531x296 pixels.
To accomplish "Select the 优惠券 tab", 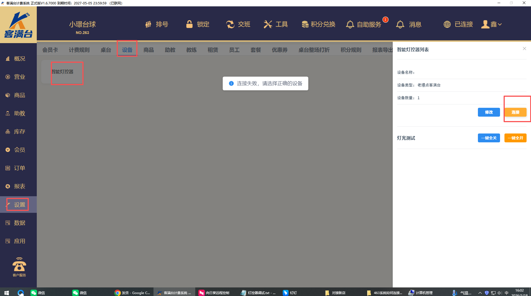I will 280,50.
